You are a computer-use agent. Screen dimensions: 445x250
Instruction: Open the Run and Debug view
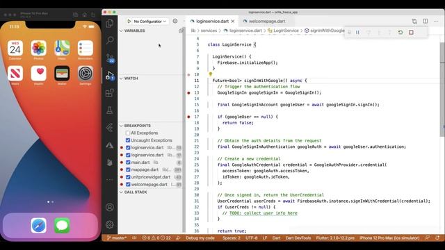tap(110, 76)
